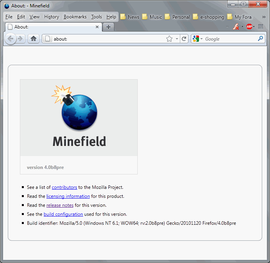Image resolution: width=270 pixels, height=263 pixels.
Task: Close the About: tab
Action: (x=97, y=27)
